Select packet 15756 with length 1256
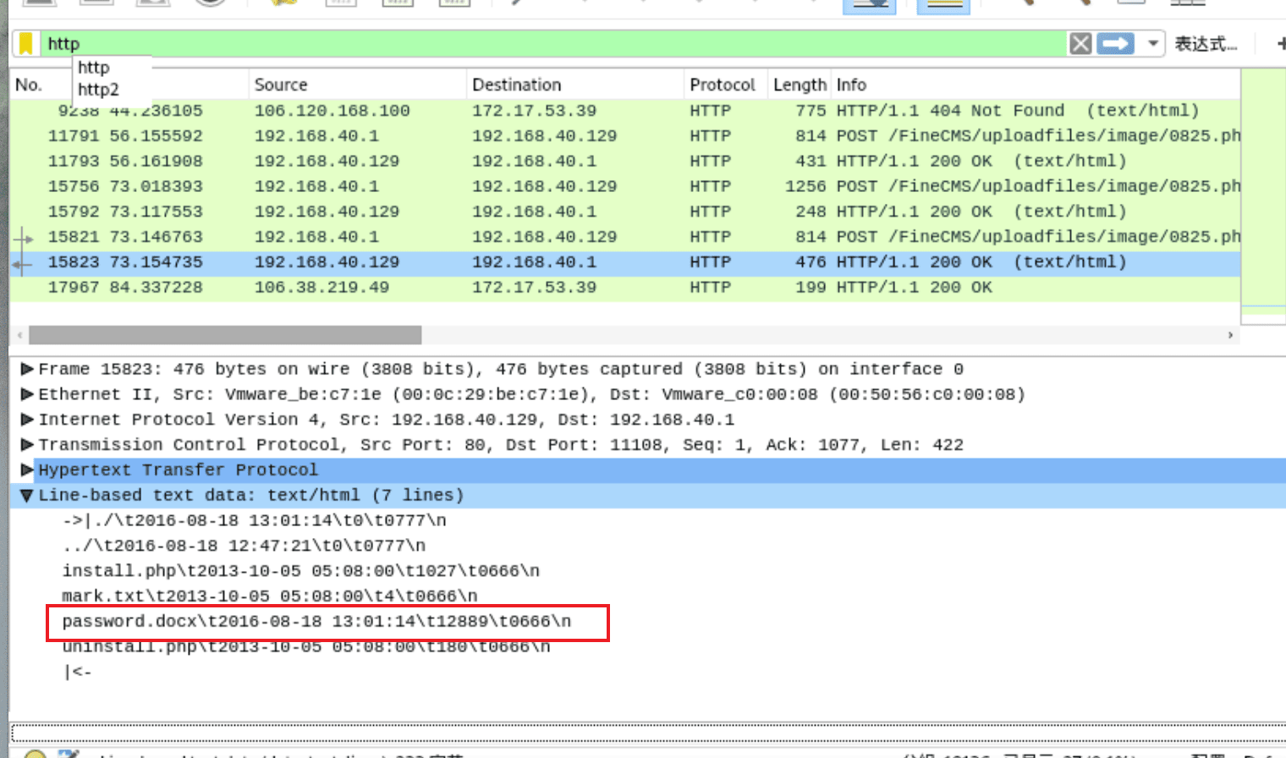The height and width of the screenshot is (758, 1286). pos(625,186)
